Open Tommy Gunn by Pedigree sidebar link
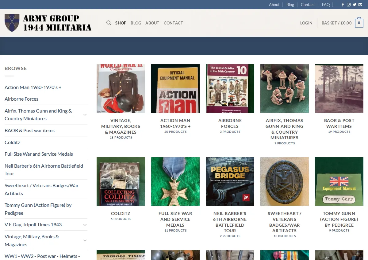Screen dimensions: 368x260 tap(38, 209)
